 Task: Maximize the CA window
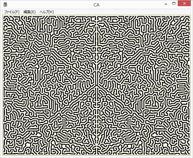tap(174, 4)
